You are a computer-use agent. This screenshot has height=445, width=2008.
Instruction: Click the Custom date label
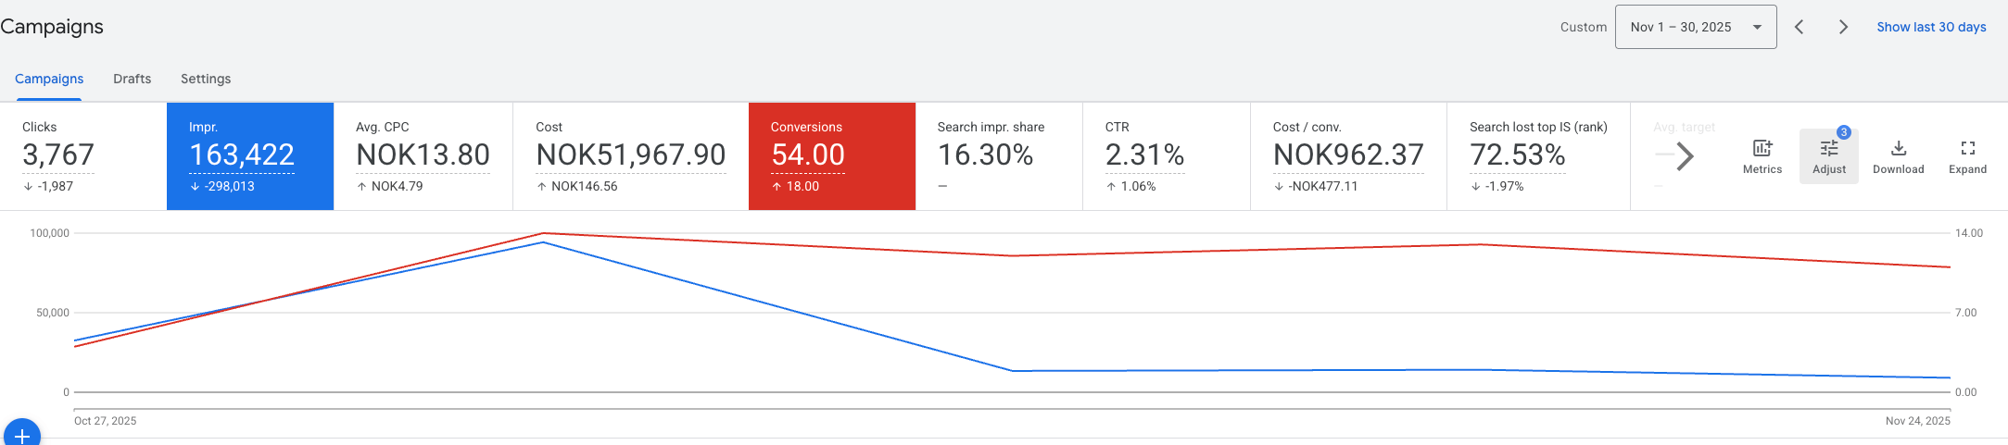(x=1583, y=27)
